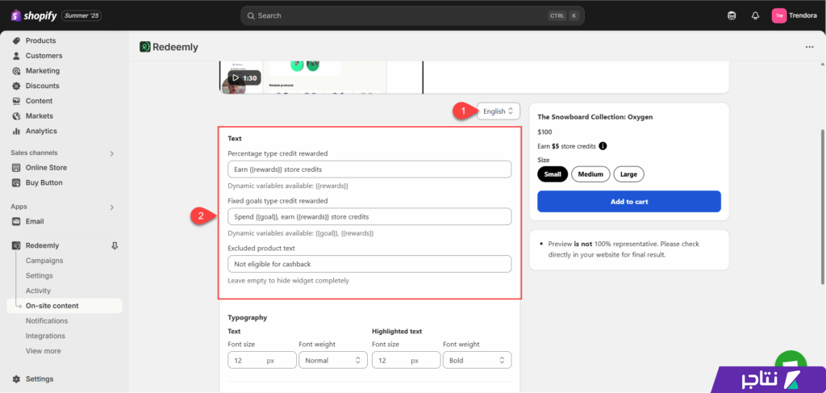This screenshot has height=393, width=826.
Task: Expand the Sales channels section chevron
Action: (111, 154)
